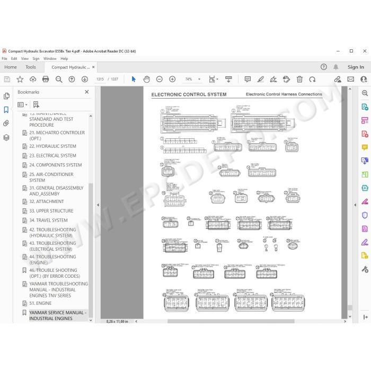Go to next page down arrow
Screen dimensions: 371x371
coord(85,79)
